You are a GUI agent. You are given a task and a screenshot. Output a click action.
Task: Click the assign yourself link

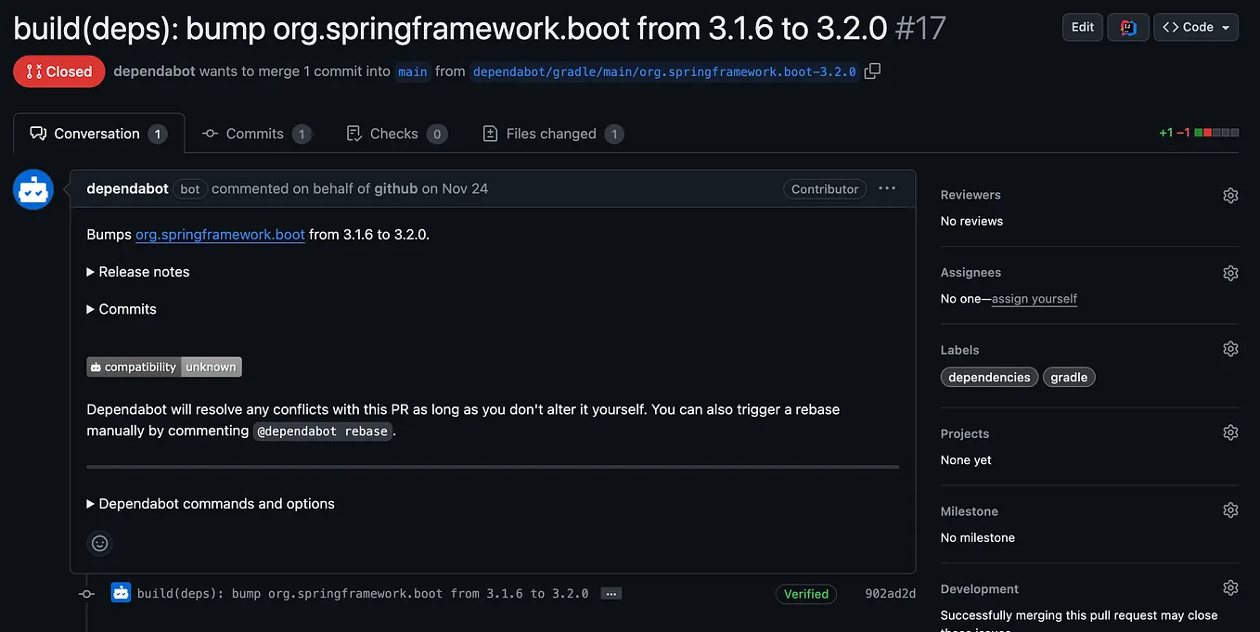(x=1034, y=299)
